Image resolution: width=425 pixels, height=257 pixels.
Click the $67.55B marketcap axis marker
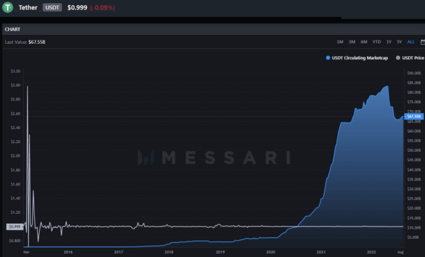(x=414, y=116)
